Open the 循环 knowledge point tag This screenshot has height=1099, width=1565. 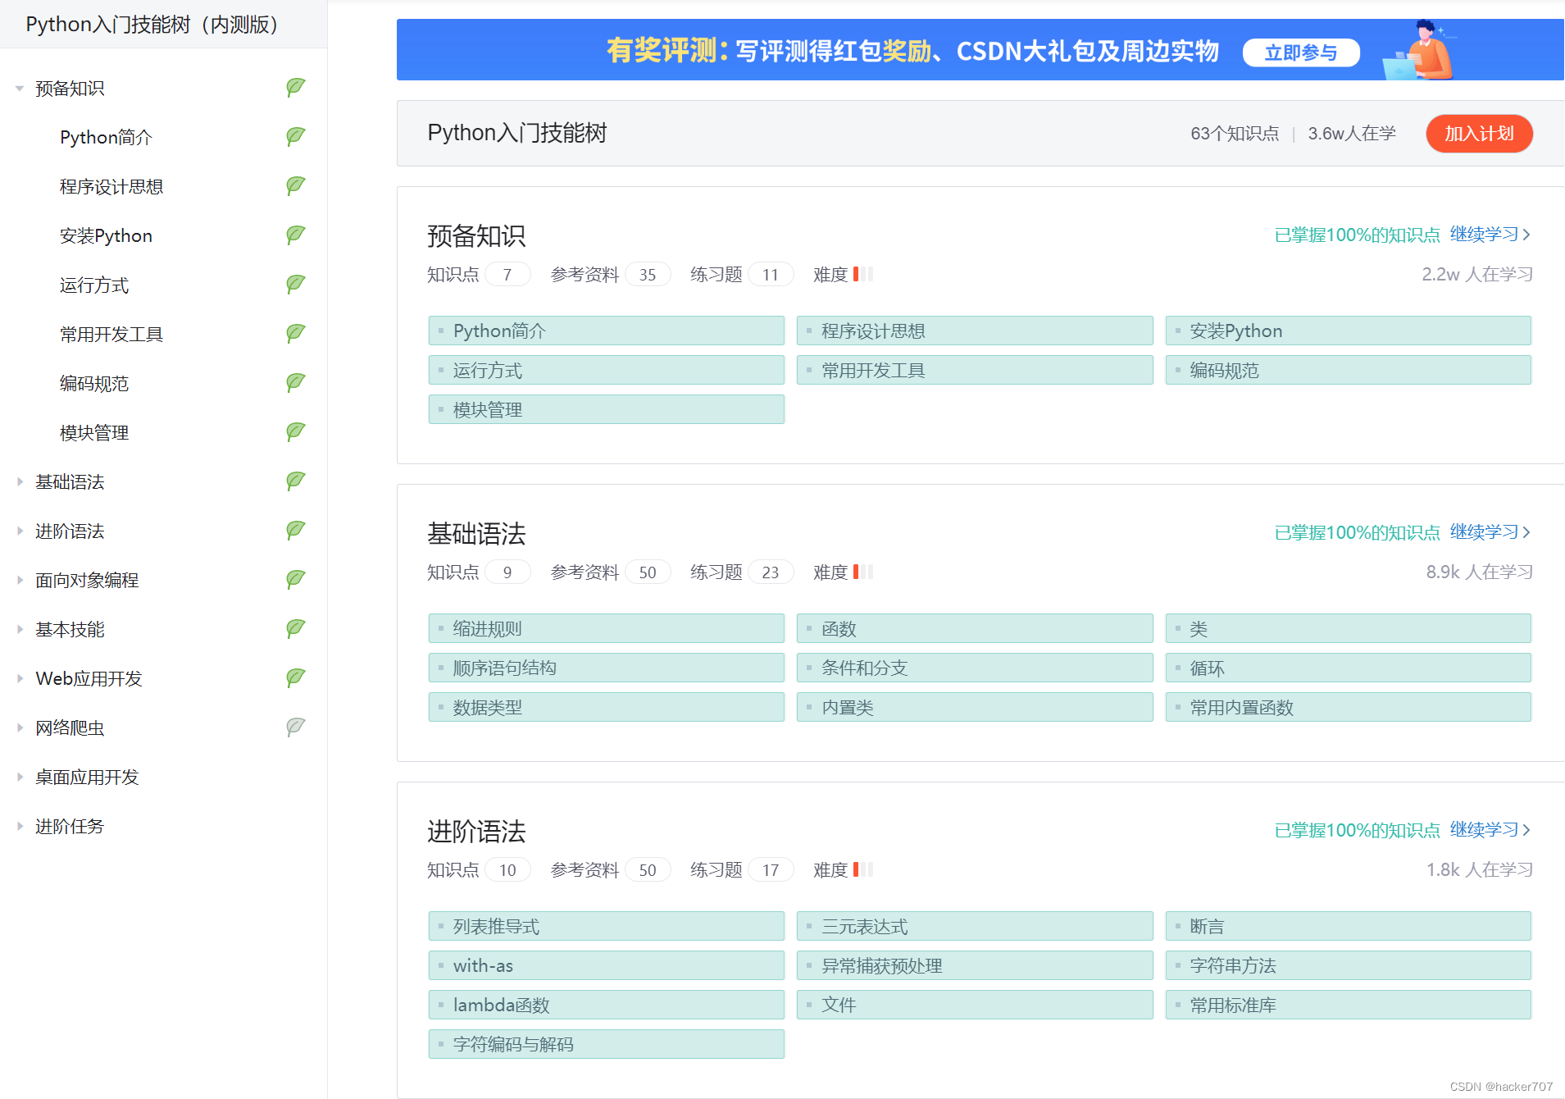click(x=1348, y=668)
